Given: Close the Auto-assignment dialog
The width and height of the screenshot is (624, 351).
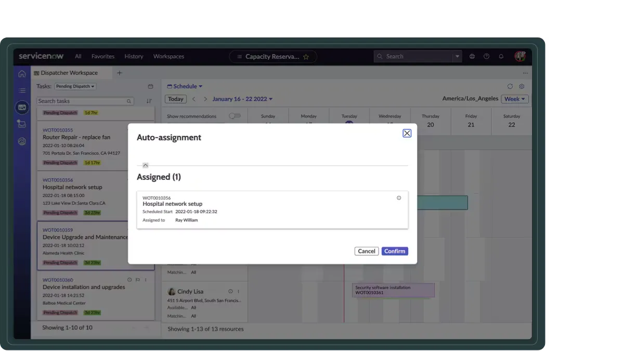Looking at the screenshot, I should coord(407,133).
